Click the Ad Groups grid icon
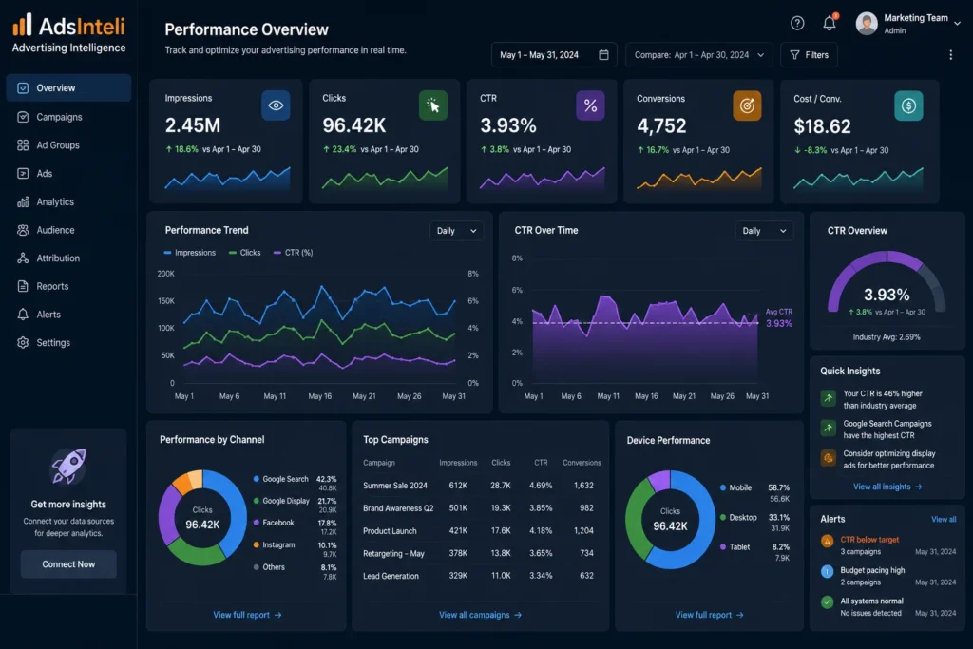Viewport: 973px width, 649px height. coord(23,145)
